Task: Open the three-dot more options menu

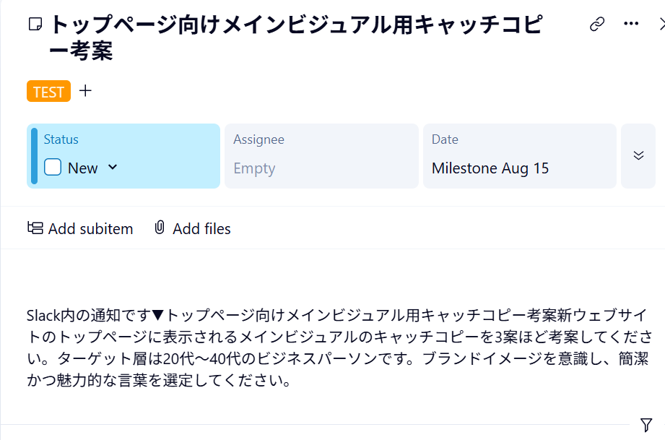Action: click(631, 25)
